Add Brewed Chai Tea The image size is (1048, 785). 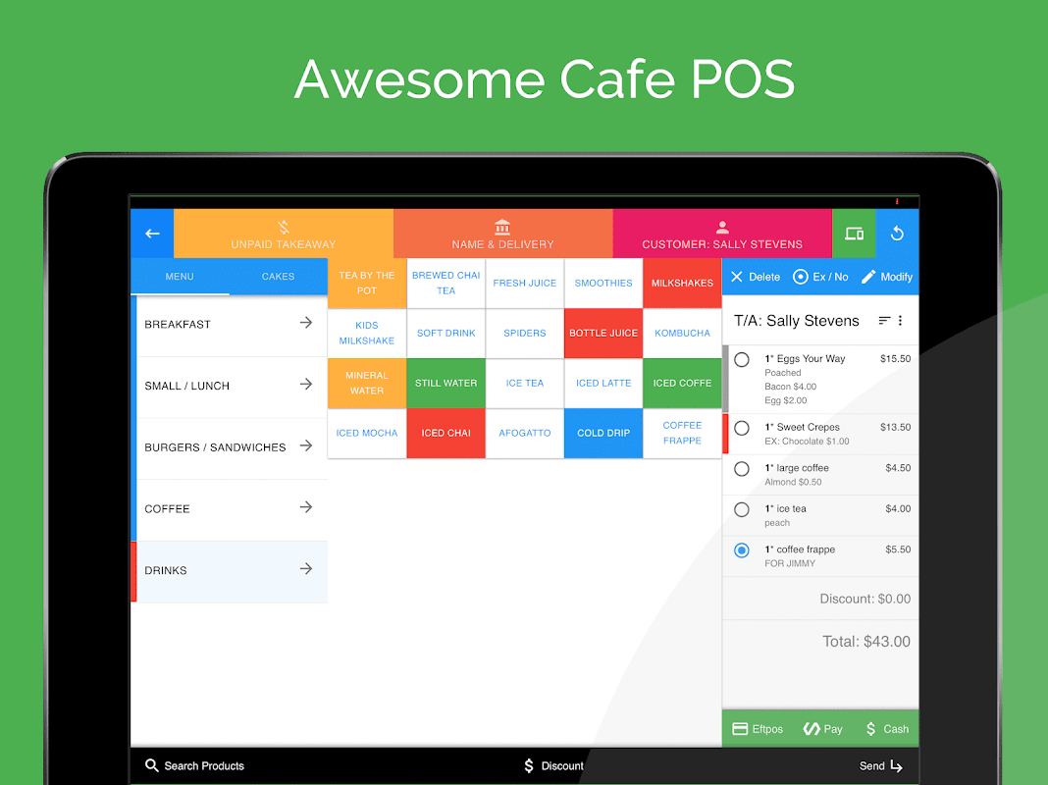coord(445,284)
